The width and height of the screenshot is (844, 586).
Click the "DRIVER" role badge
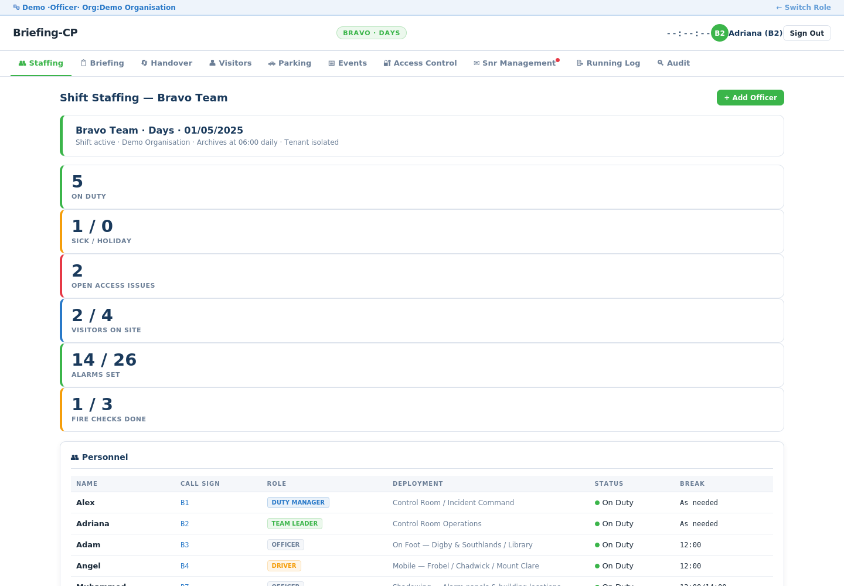(284, 565)
